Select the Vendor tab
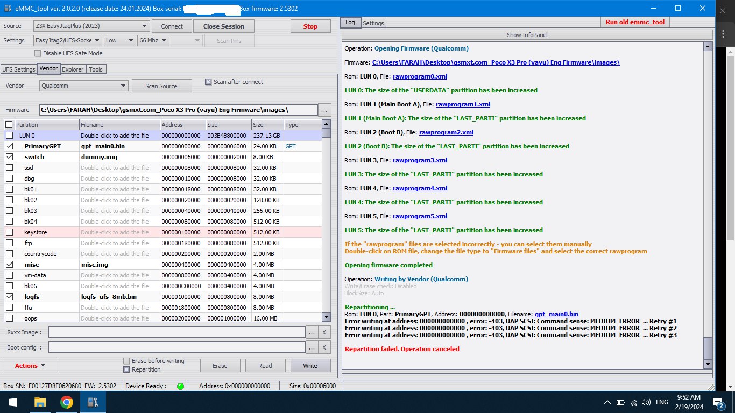Screen dimensions: 735x413 [48, 68]
